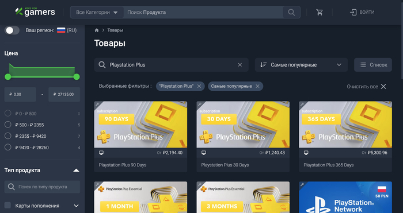Click the key corner icon on 90 Days card
Viewport: 403px width, 213px height.
(97, 104)
